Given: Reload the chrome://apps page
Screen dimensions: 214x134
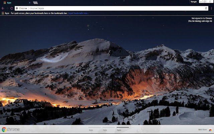Looking at the screenshot, I should pos(12,8).
